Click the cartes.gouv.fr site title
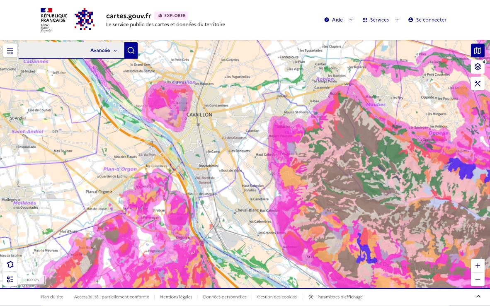Viewport: 490px width, 306px height. pyautogui.click(x=129, y=16)
